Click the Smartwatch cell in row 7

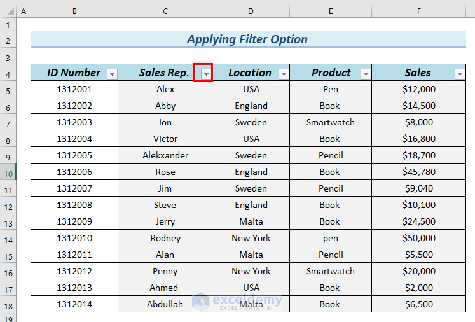point(330,122)
